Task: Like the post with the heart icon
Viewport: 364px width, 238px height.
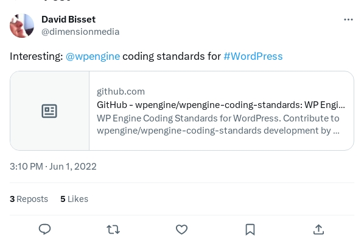Action: (x=181, y=229)
